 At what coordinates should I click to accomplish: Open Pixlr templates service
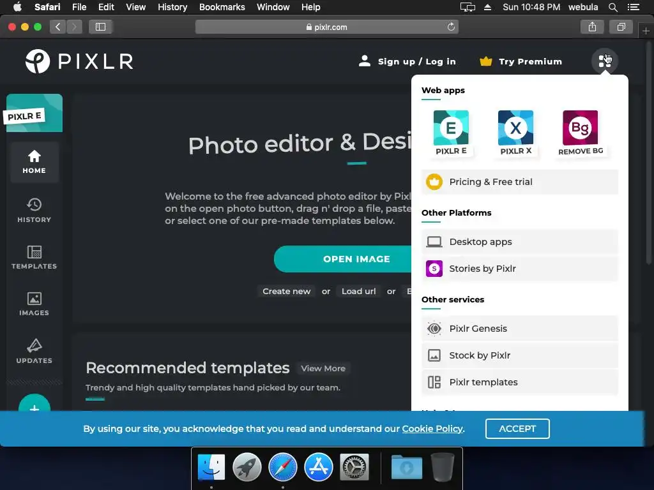tap(520, 382)
